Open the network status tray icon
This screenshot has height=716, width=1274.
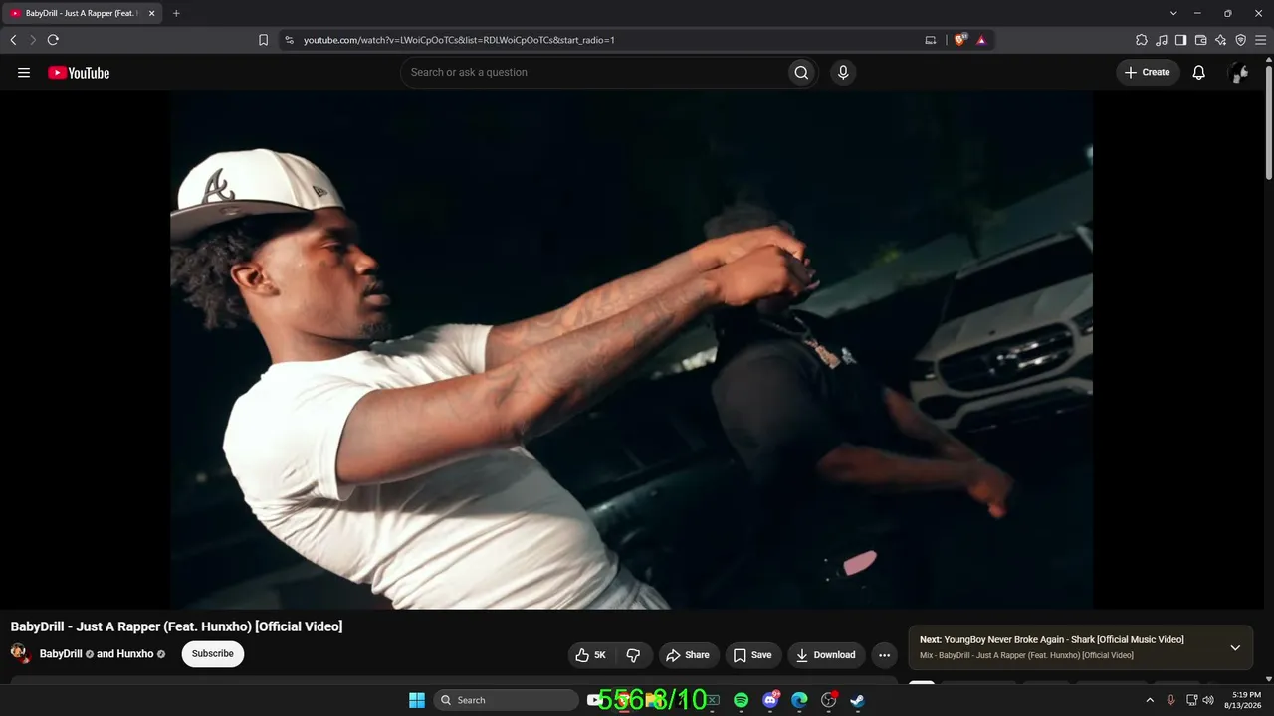coord(1191,700)
